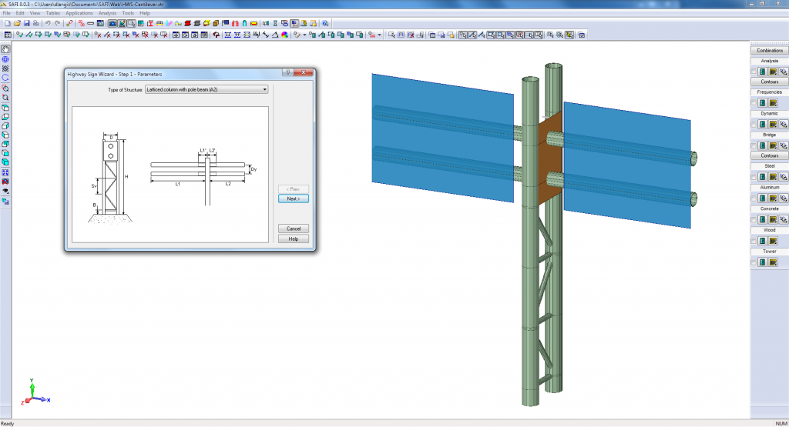Click the red I-beam section icon in top toolbar
This screenshot has height=427, width=789.
click(150, 24)
